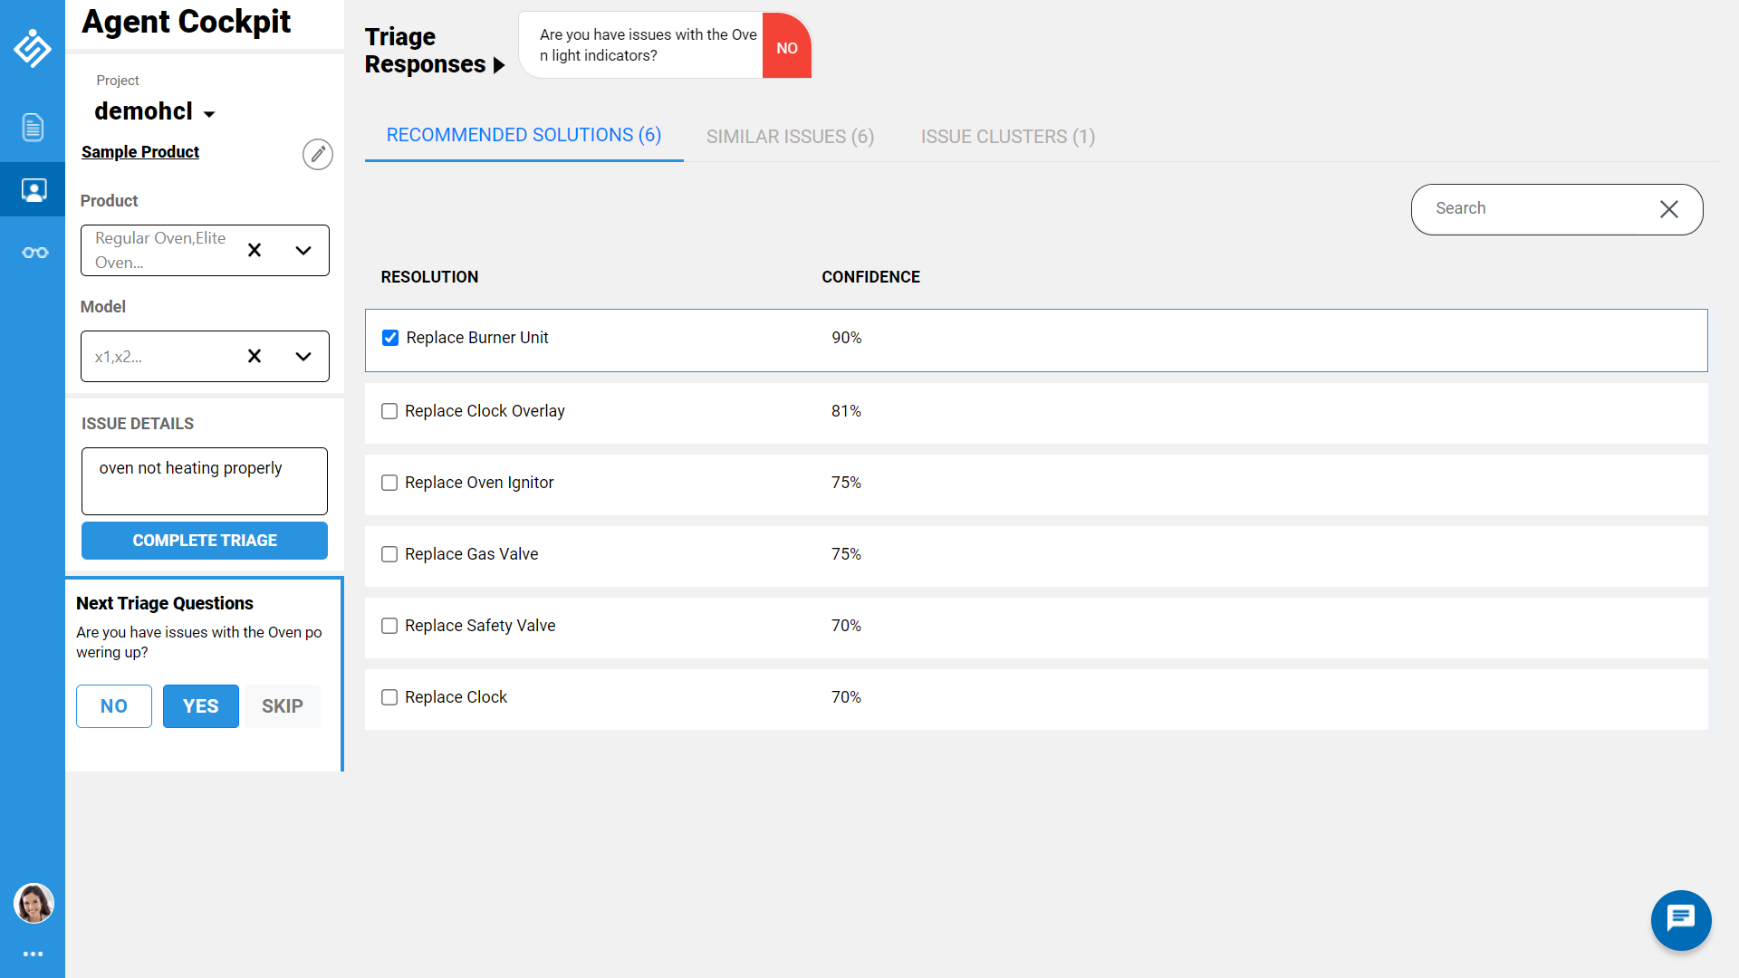This screenshot has height=978, width=1739.
Task: Check the Replace Clock Overlay checkbox
Action: point(389,411)
